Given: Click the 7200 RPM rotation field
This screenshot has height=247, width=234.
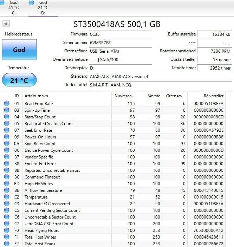Looking at the screenshot, I should click(x=214, y=51).
